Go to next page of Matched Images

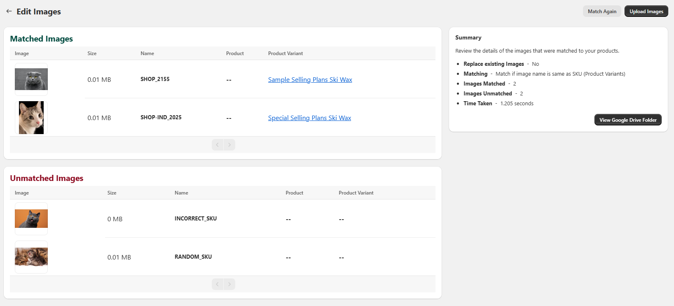229,145
